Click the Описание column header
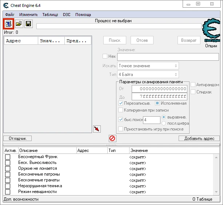Image resolution: width=223 pixels, height=205 pixels. pyautogui.click(x=47, y=150)
